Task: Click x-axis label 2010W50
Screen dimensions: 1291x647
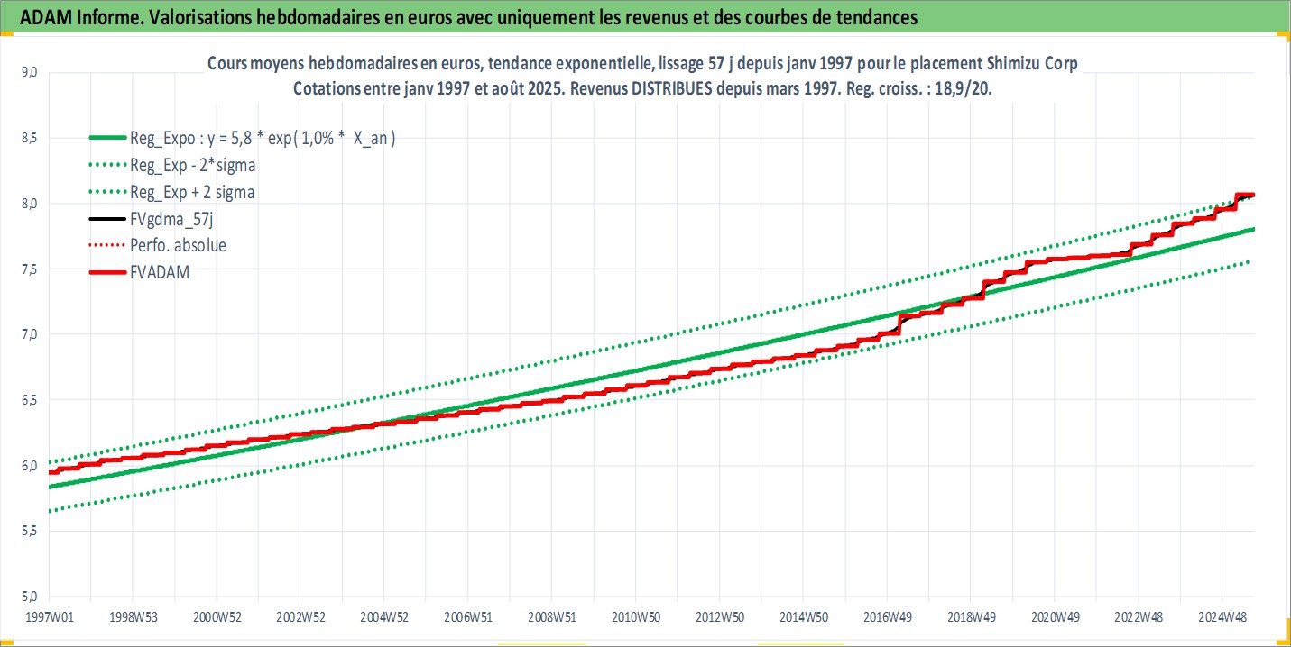Action: pyautogui.click(x=635, y=616)
